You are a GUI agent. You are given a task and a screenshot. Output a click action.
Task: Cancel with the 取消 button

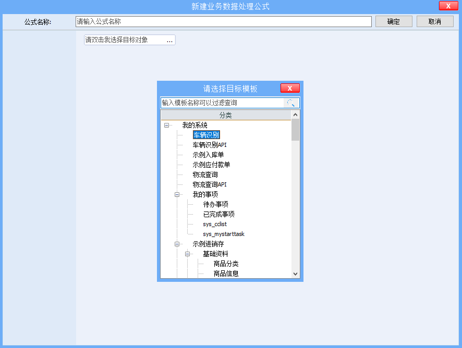pyautogui.click(x=435, y=21)
